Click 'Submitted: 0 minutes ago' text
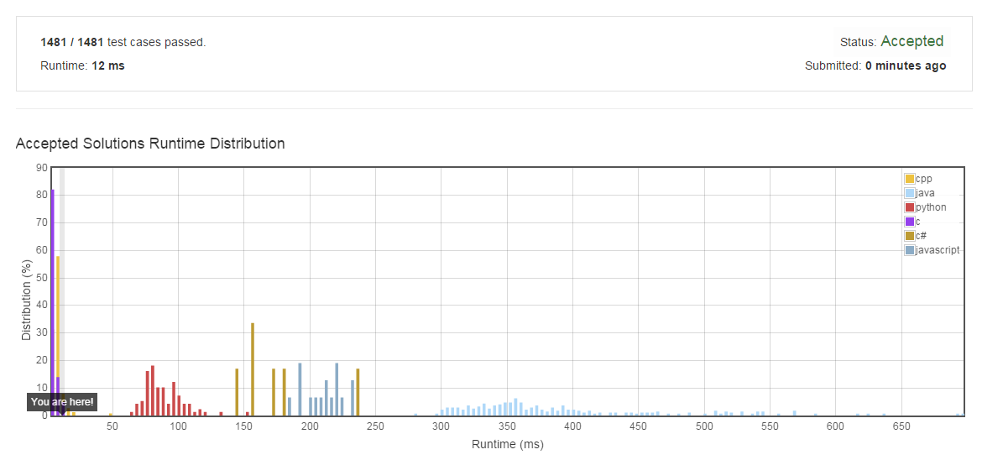The width and height of the screenshot is (1003, 460). 875,66
